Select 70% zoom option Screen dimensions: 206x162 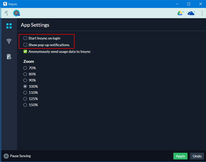pos(25,68)
